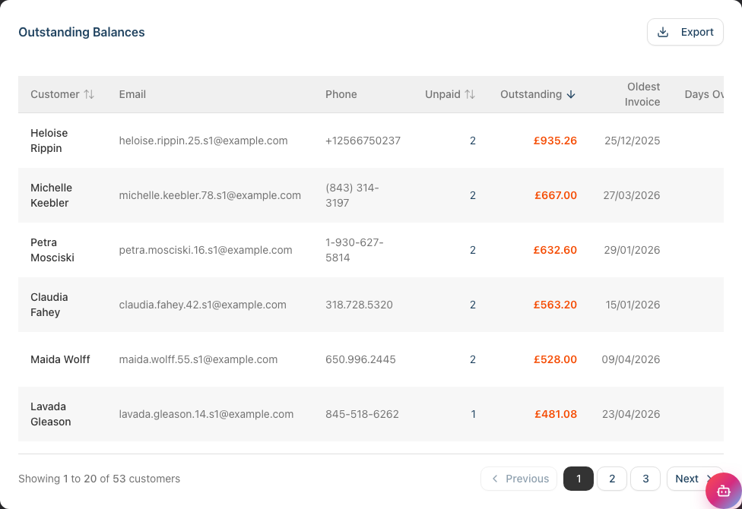
Task: Click the Oldest Invoice column header
Action: coord(642,94)
